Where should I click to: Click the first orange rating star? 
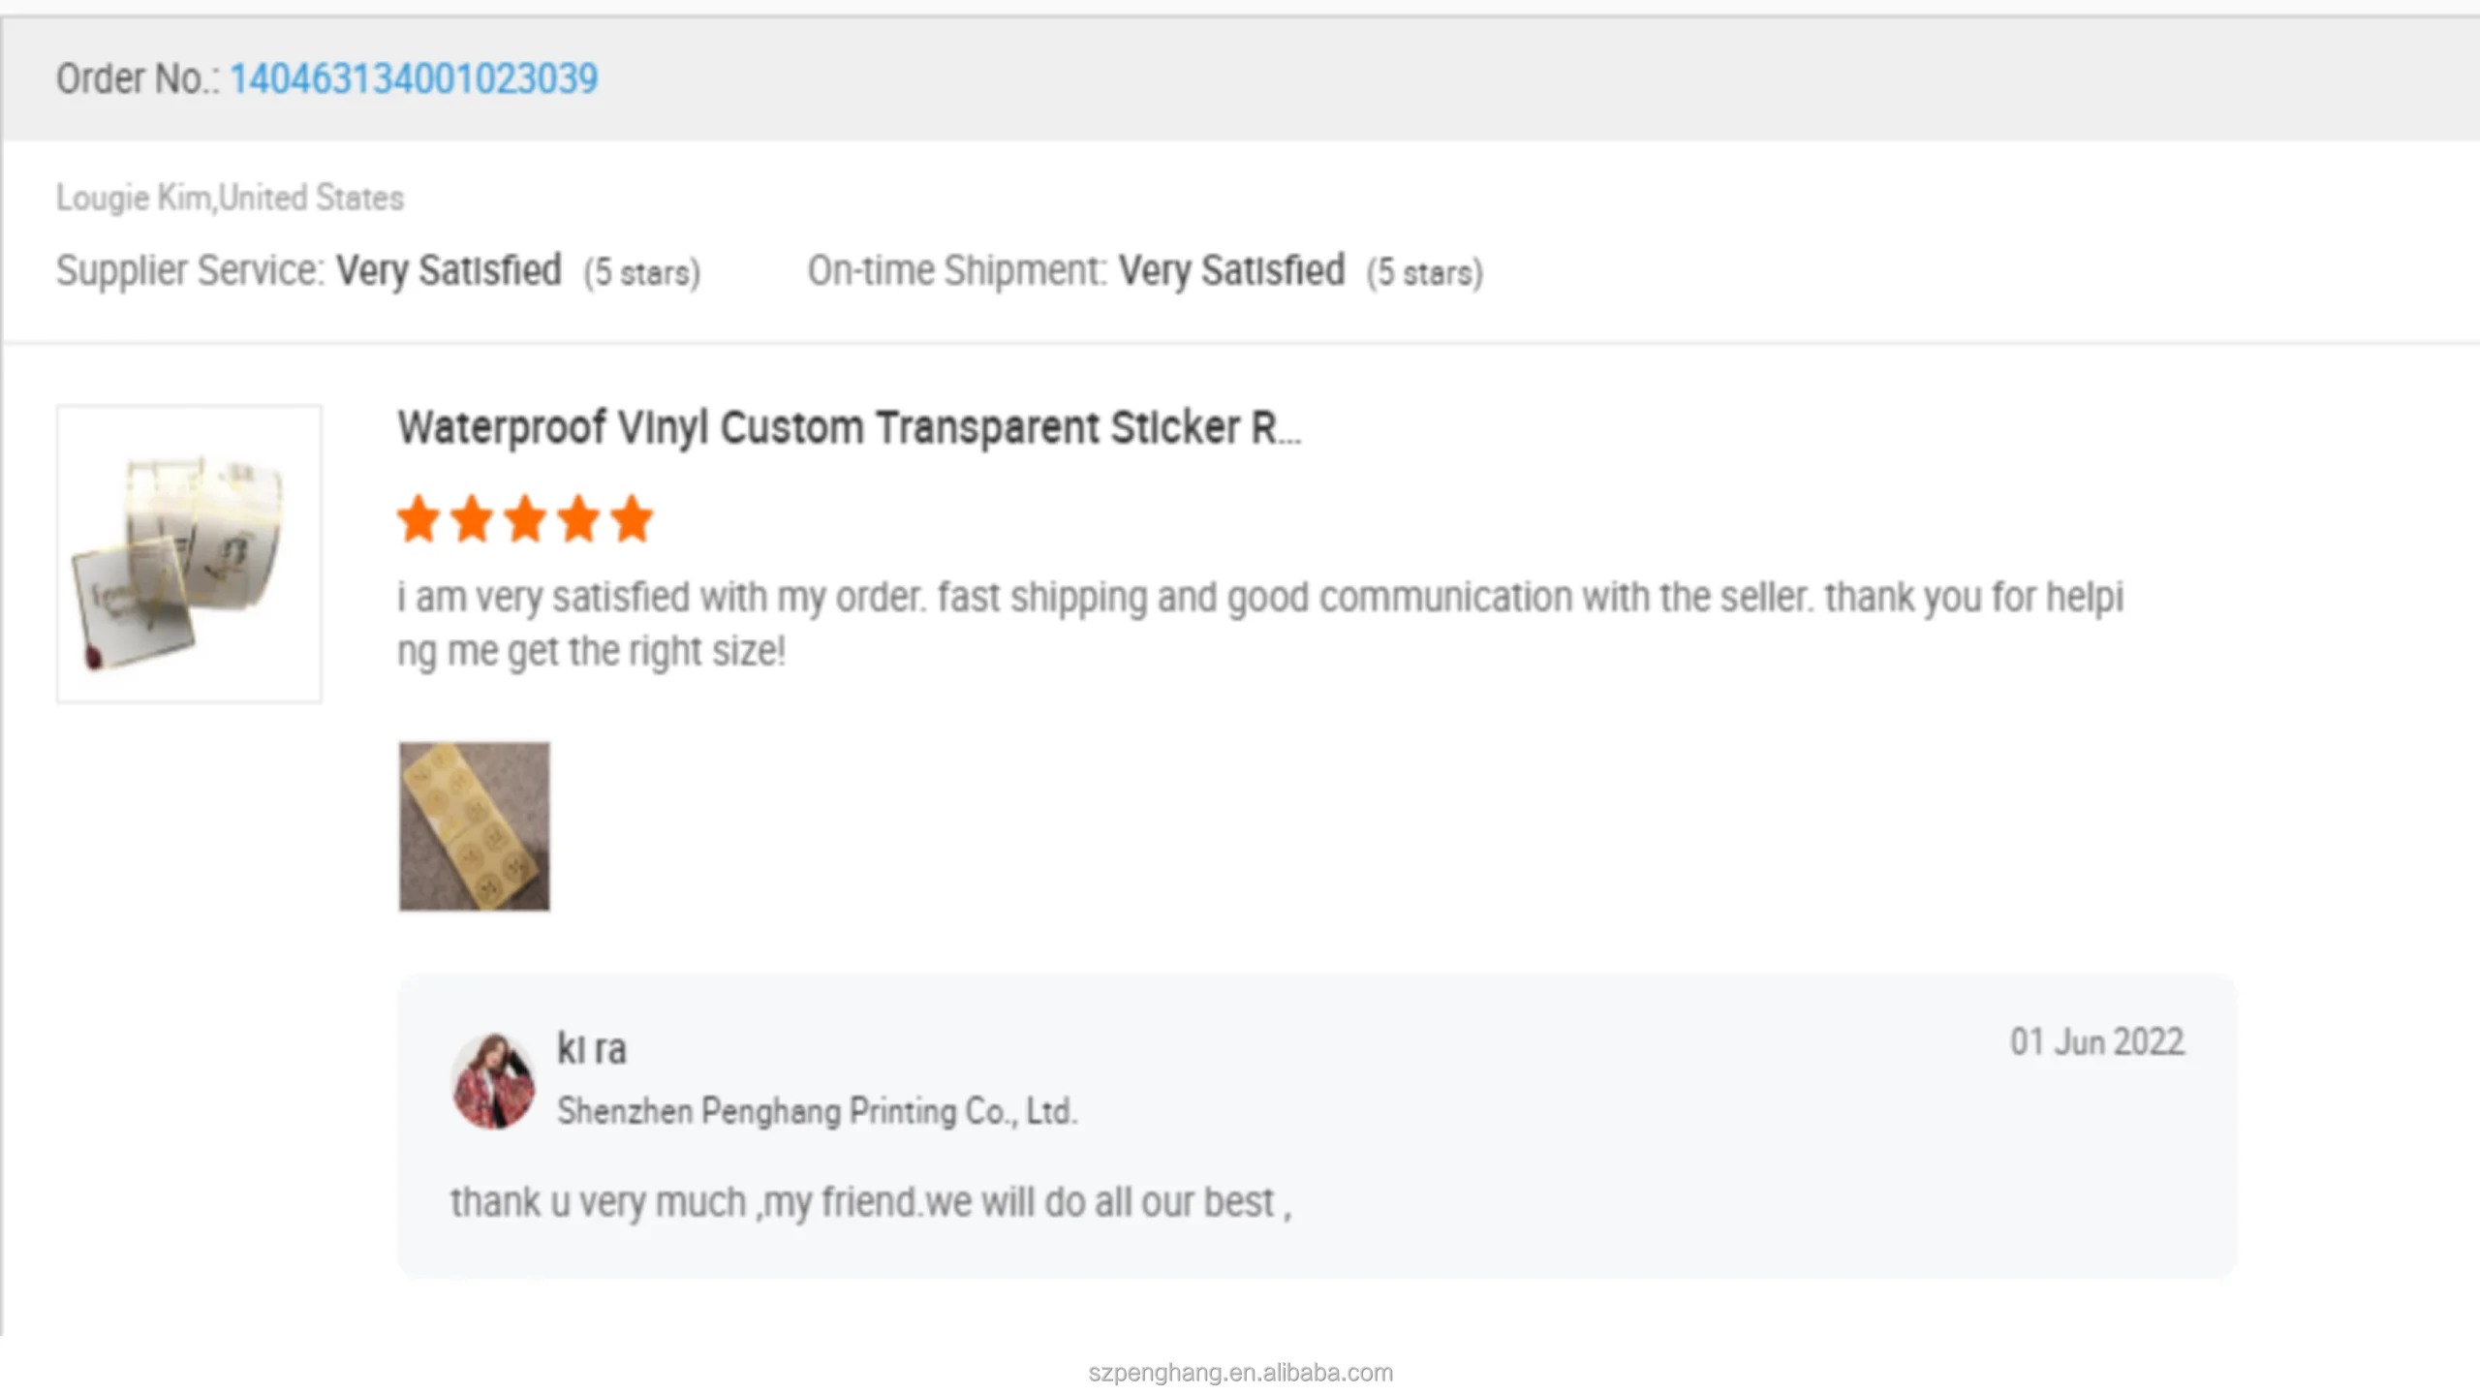(x=418, y=518)
